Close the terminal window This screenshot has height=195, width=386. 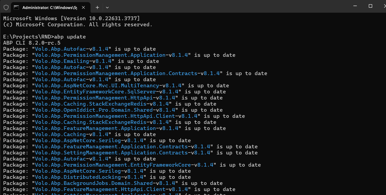(383, 6)
